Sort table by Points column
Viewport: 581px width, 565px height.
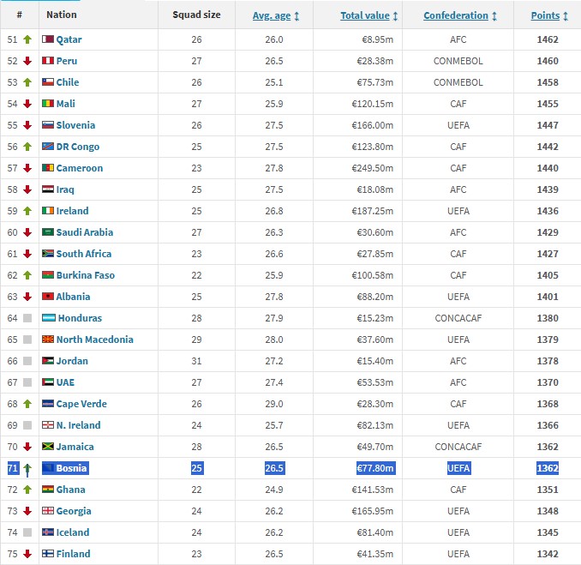[x=545, y=15]
